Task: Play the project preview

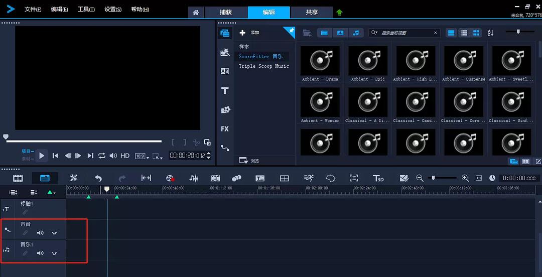Action: pyautogui.click(x=42, y=156)
